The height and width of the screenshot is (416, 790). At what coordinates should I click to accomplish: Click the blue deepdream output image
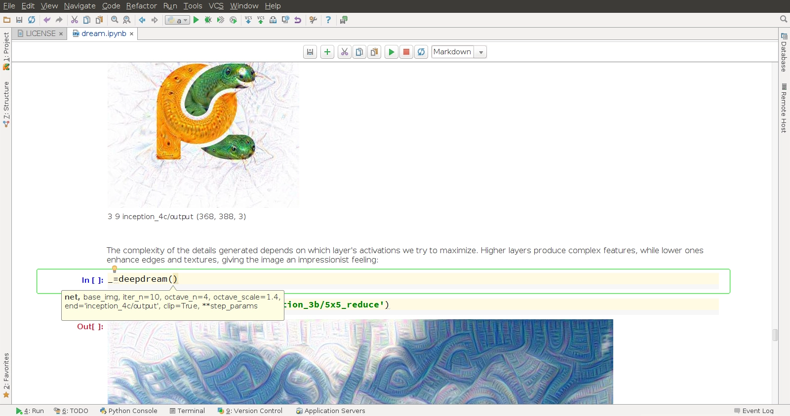(360, 362)
